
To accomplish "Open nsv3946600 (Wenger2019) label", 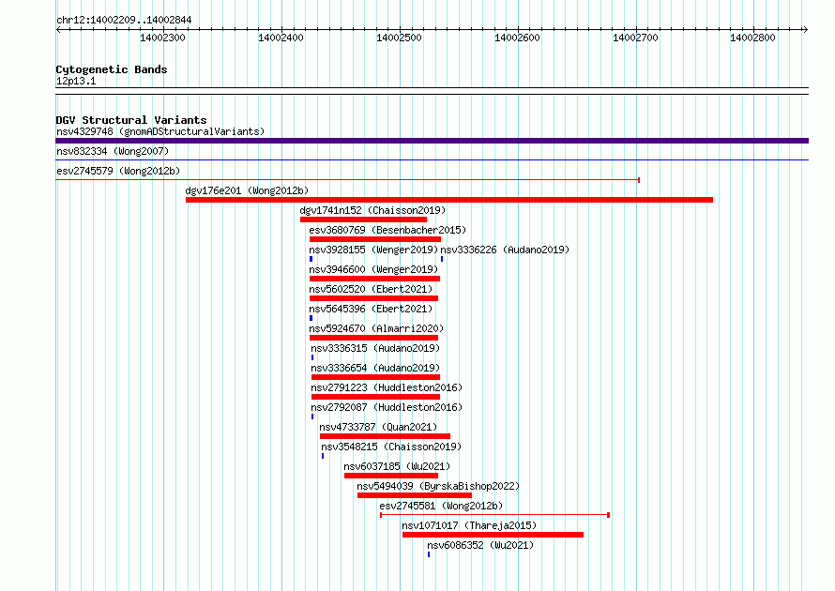I will pyautogui.click(x=373, y=269).
